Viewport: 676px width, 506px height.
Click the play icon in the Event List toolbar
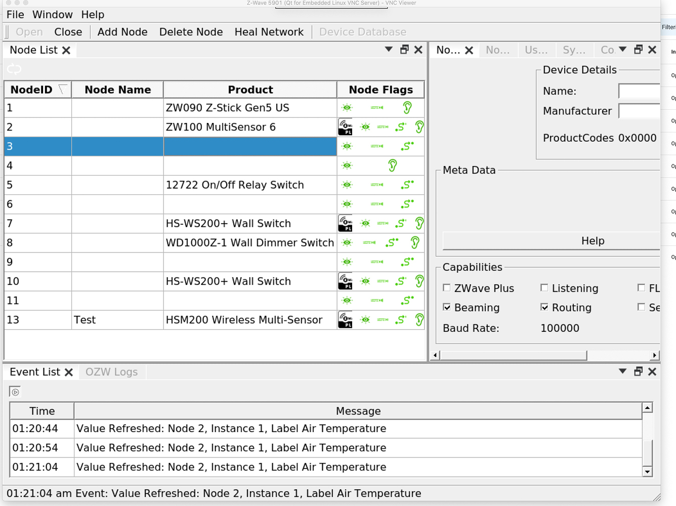(15, 391)
